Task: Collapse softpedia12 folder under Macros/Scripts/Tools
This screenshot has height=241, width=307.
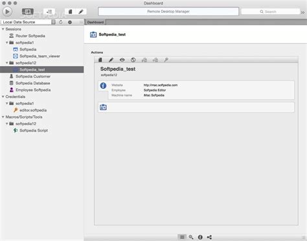Action: [7, 124]
